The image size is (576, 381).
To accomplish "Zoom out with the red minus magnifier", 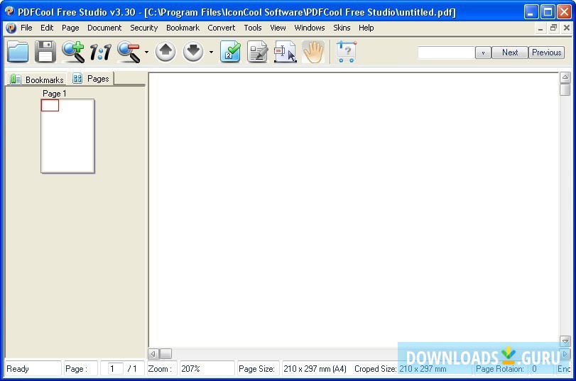I will point(129,52).
